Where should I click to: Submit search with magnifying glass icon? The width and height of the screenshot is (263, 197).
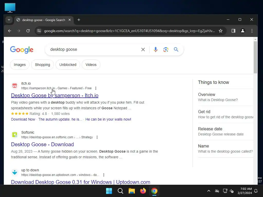point(176,50)
